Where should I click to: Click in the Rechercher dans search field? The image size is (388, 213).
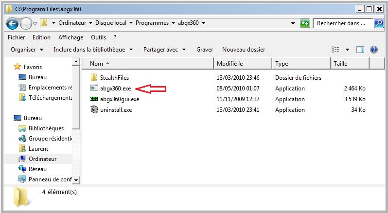pyautogui.click(x=343, y=23)
